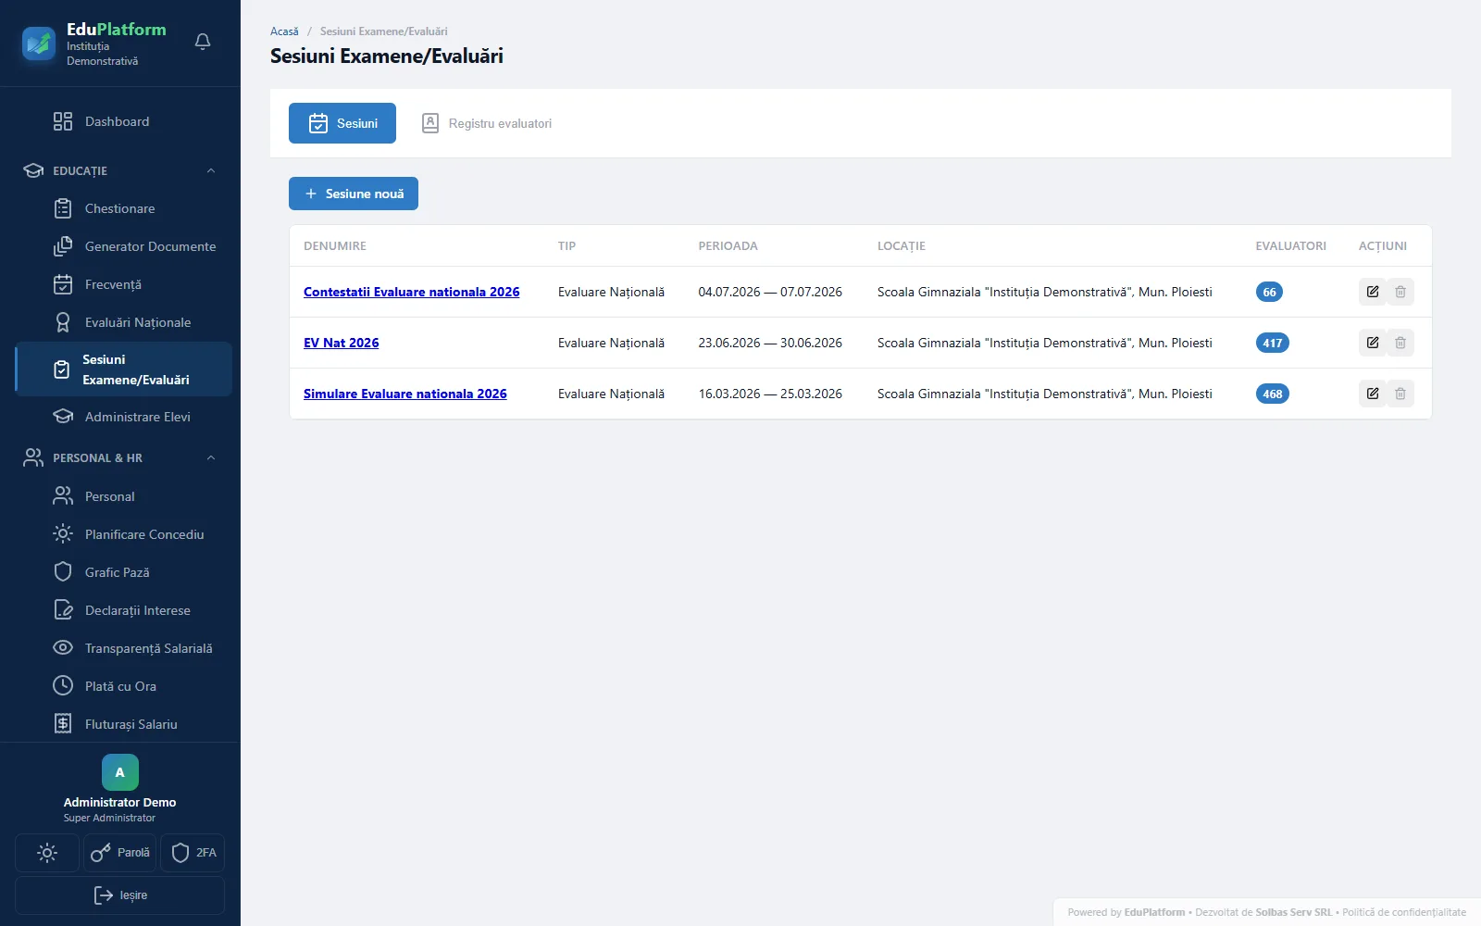Click the 468 evaluators badge
Screen dimensions: 1481x926
[1273, 394]
